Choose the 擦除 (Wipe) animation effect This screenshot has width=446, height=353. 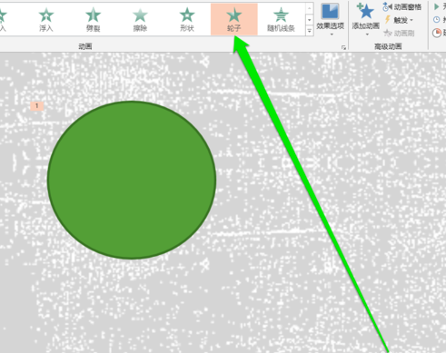pyautogui.click(x=140, y=19)
